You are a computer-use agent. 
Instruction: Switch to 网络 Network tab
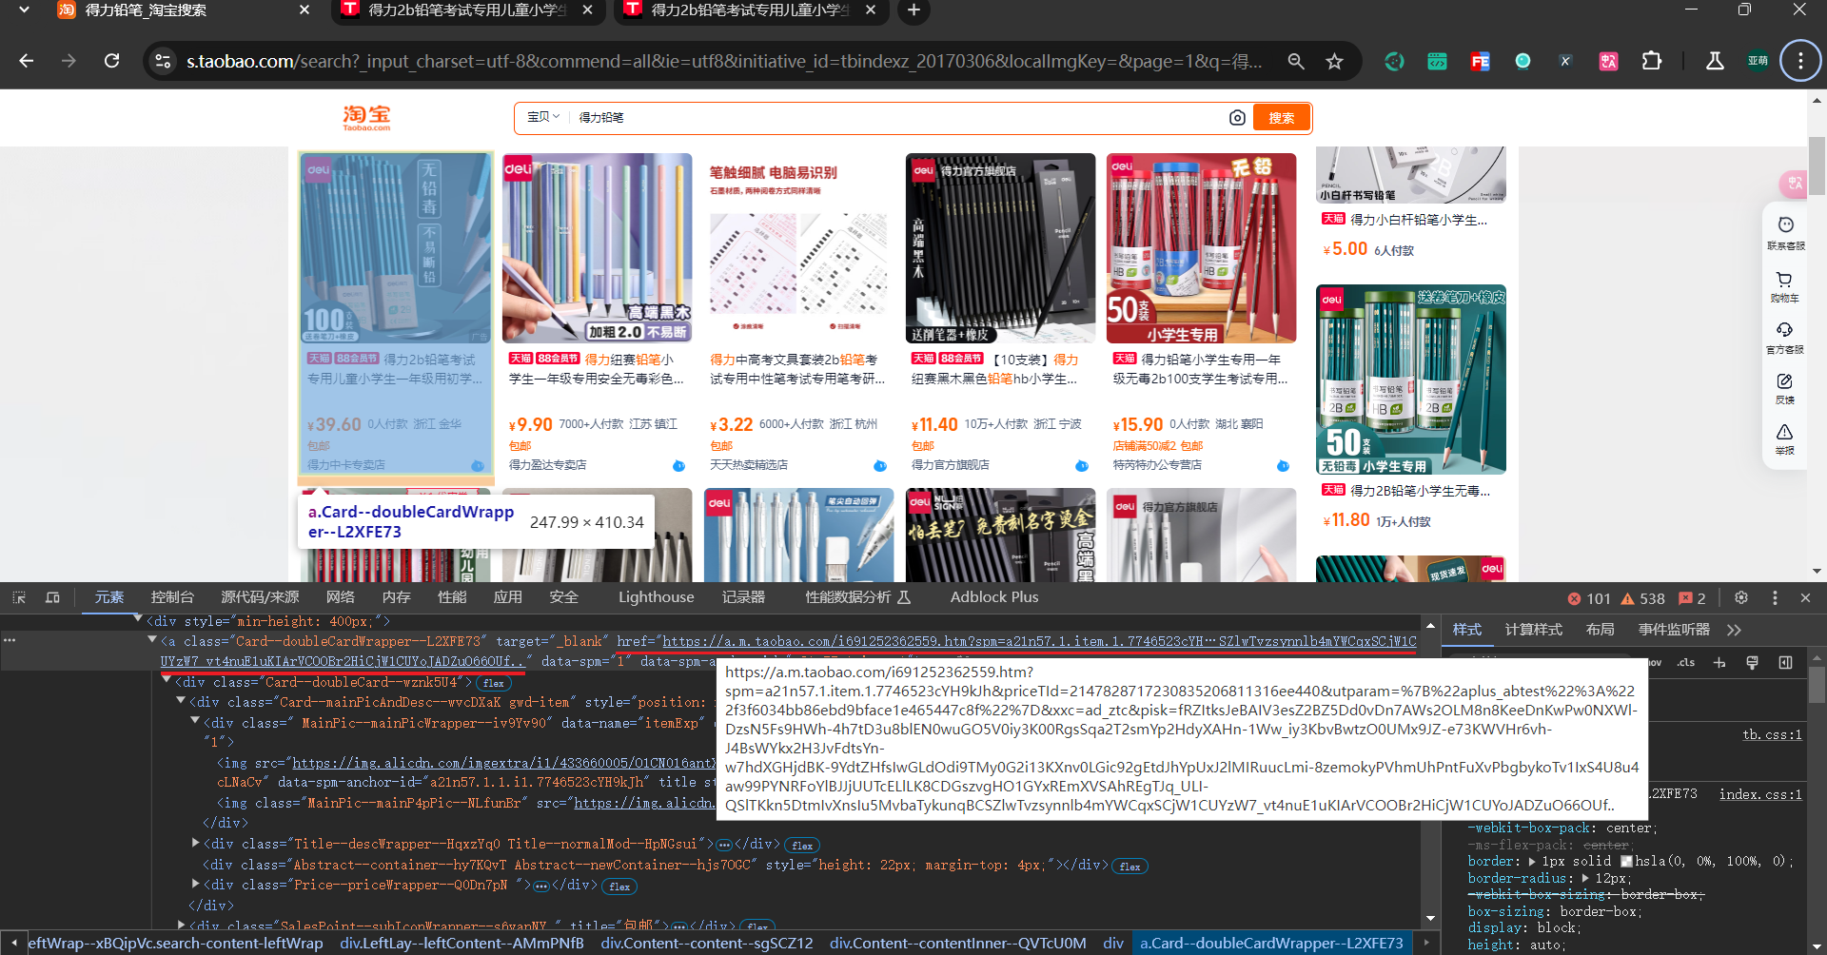pyautogui.click(x=340, y=597)
